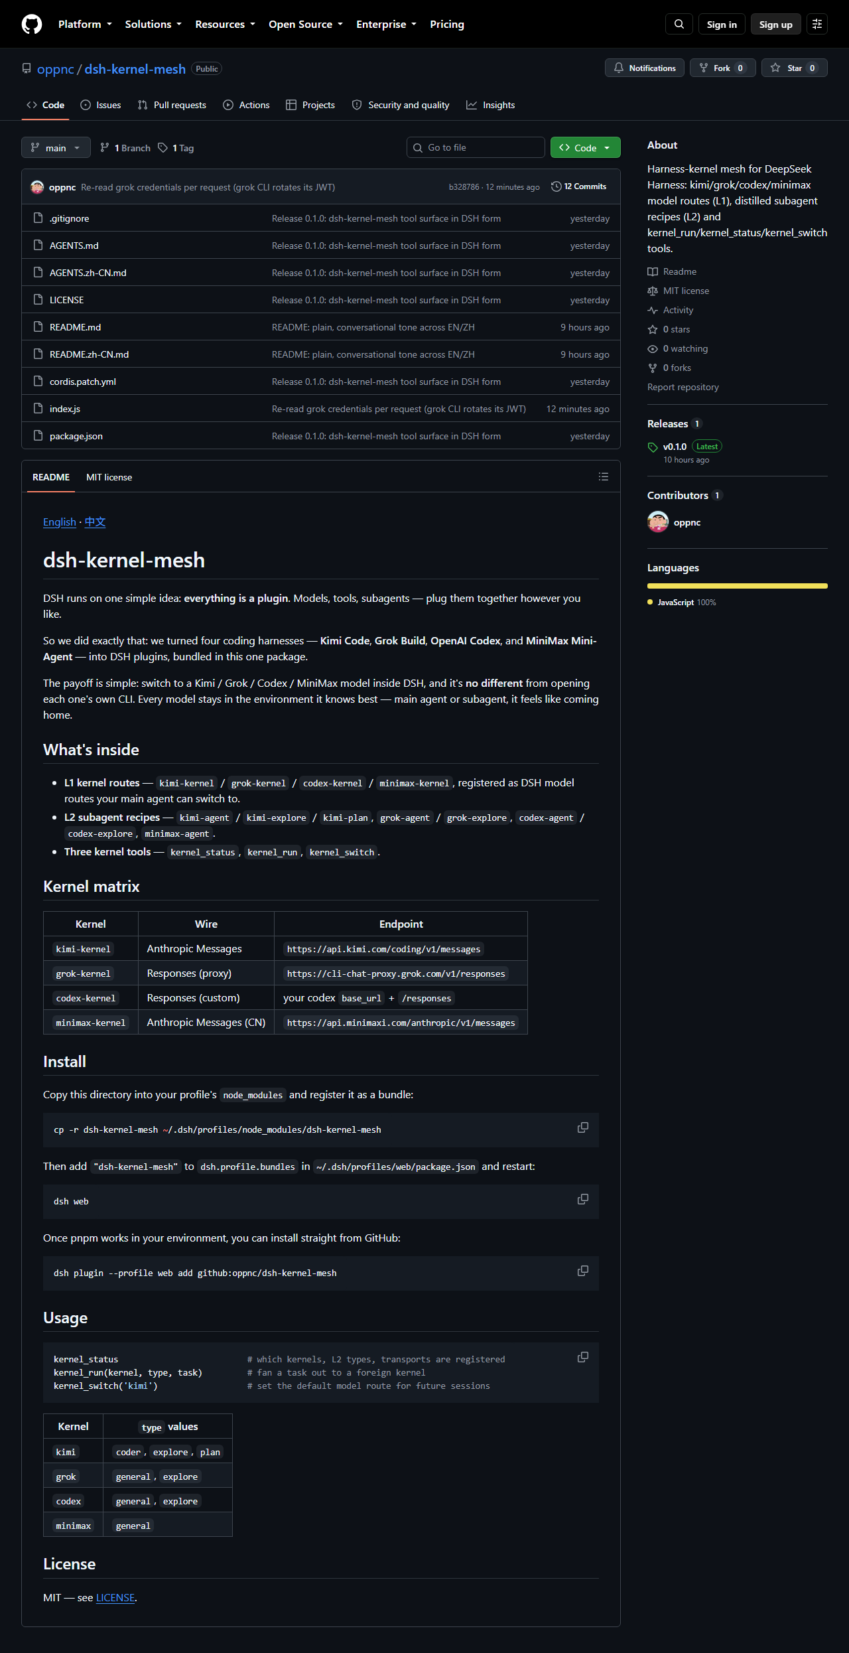Viewport: 849px width, 1653px height.
Task: Copy the dsh web command
Action: click(583, 1199)
